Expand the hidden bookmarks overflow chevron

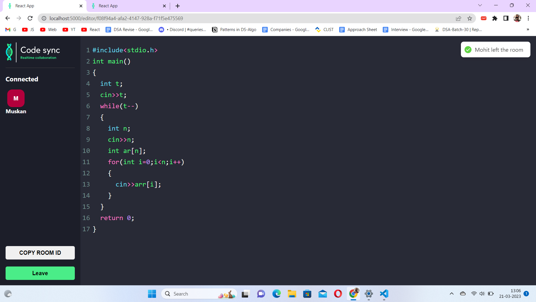click(x=528, y=29)
